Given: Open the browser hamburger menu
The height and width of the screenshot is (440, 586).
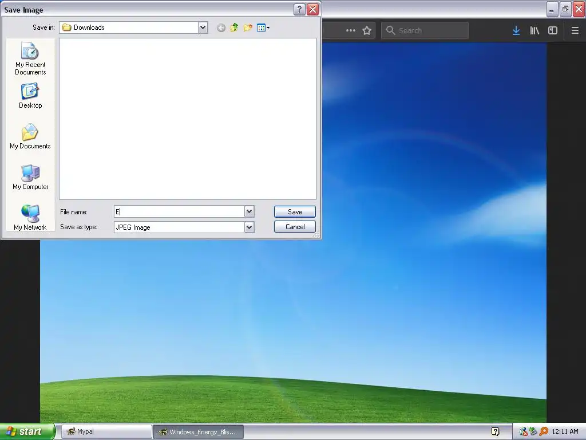Looking at the screenshot, I should (575, 31).
